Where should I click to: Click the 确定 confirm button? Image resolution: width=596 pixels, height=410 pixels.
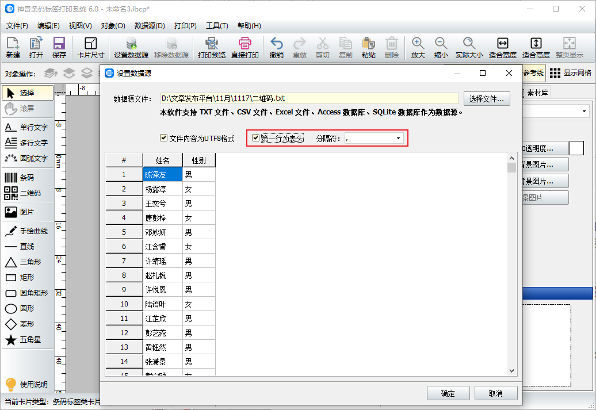click(448, 393)
